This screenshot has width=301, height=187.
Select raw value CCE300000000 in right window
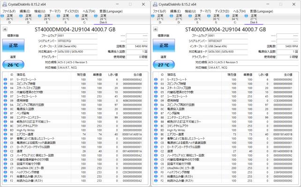(283, 101)
